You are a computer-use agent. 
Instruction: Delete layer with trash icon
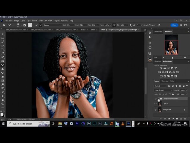pyautogui.click(x=185, y=119)
